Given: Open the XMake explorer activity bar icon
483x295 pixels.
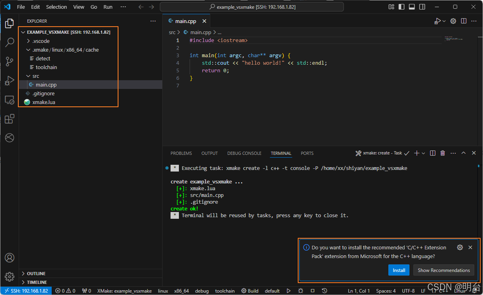Looking at the screenshot, I should click(9, 138).
